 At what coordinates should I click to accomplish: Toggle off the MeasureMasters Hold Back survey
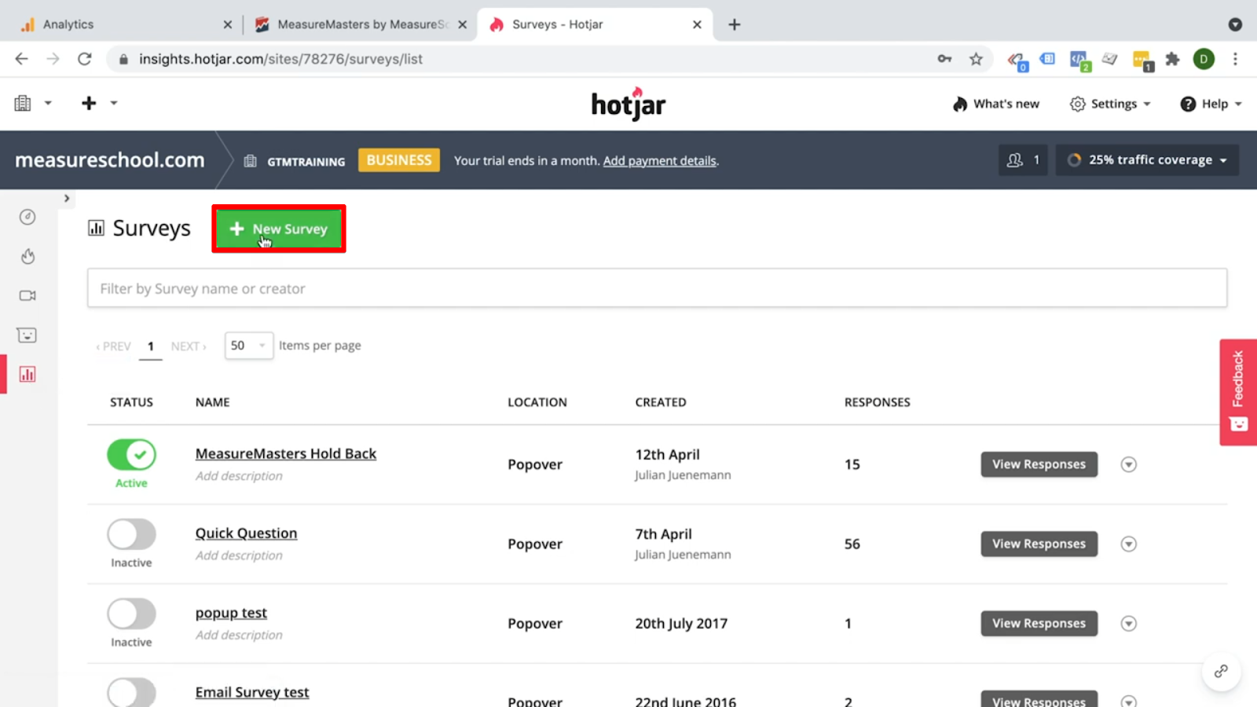coord(131,455)
